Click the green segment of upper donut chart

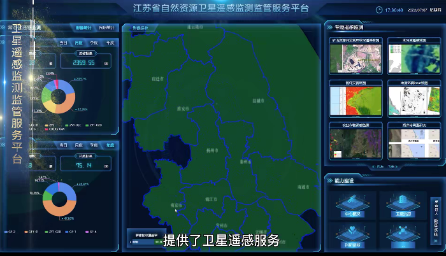coord(46,96)
